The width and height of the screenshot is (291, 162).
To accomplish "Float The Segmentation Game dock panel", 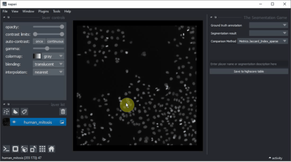I will click(215, 17).
